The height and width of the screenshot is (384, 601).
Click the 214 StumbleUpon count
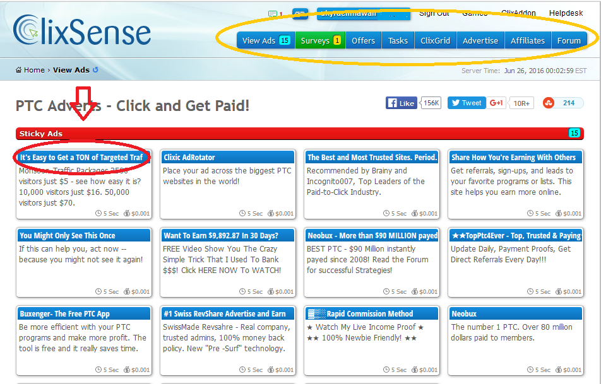pos(569,103)
